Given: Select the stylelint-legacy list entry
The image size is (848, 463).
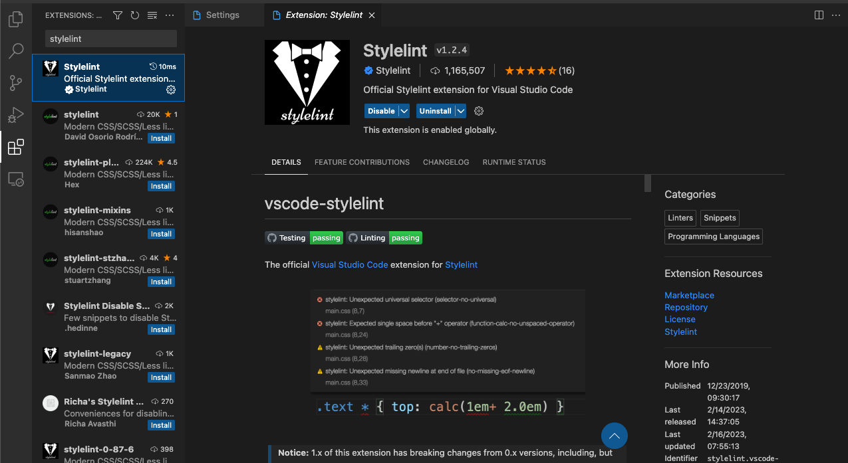Looking at the screenshot, I should [108, 365].
